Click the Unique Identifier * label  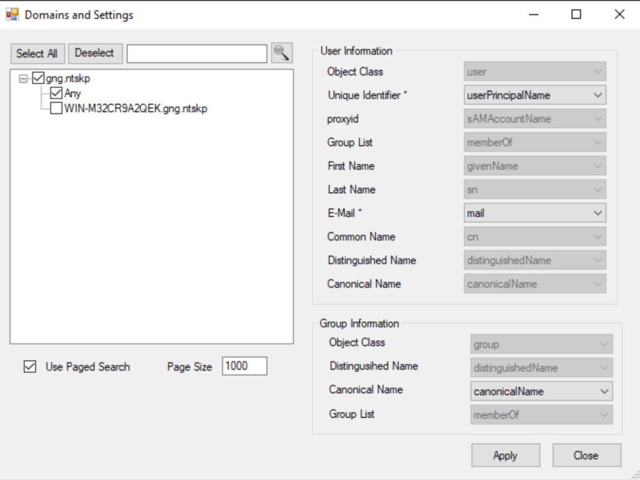(x=367, y=95)
